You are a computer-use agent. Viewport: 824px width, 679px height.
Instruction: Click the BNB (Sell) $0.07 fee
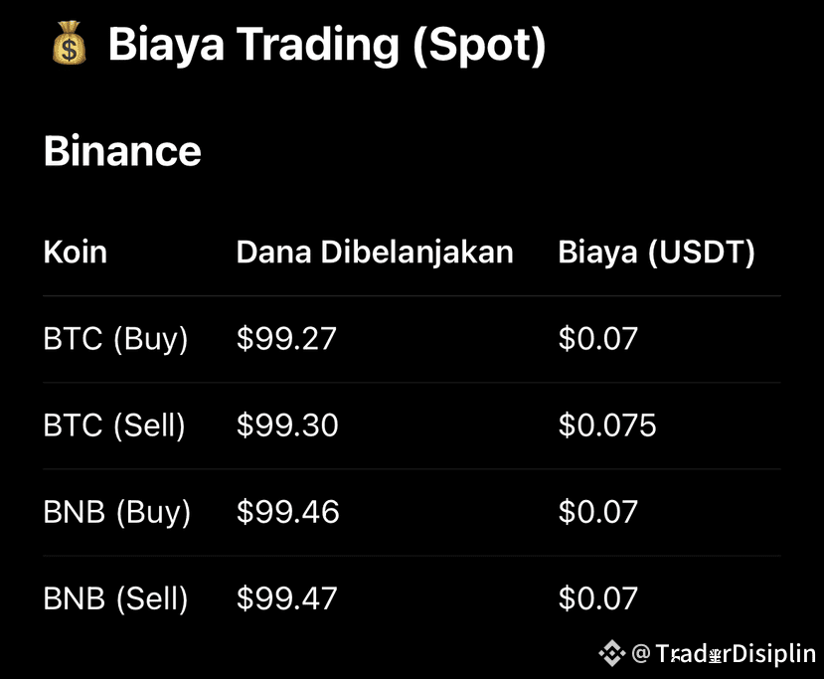[598, 598]
